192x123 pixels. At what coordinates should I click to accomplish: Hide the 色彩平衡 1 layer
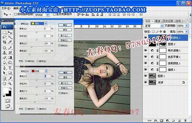pos(146,57)
